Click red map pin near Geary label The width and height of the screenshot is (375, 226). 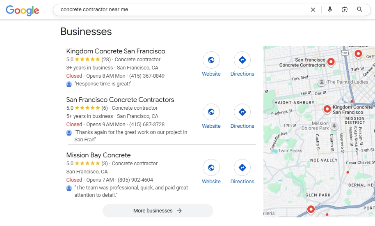pyautogui.click(x=358, y=53)
